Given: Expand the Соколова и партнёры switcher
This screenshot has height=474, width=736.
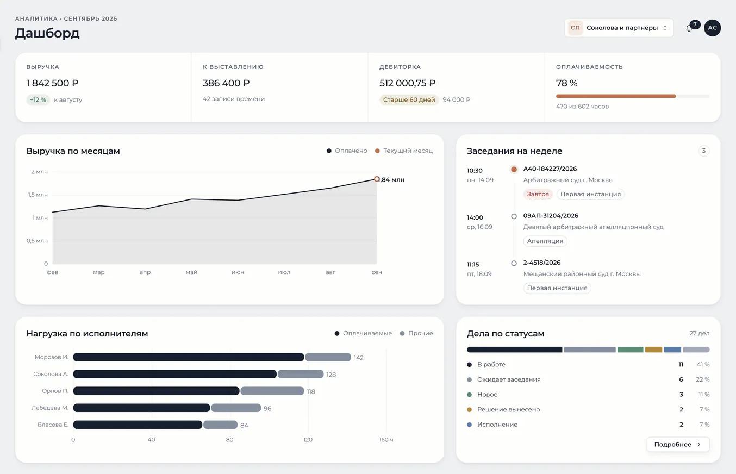Looking at the screenshot, I should click(x=619, y=28).
